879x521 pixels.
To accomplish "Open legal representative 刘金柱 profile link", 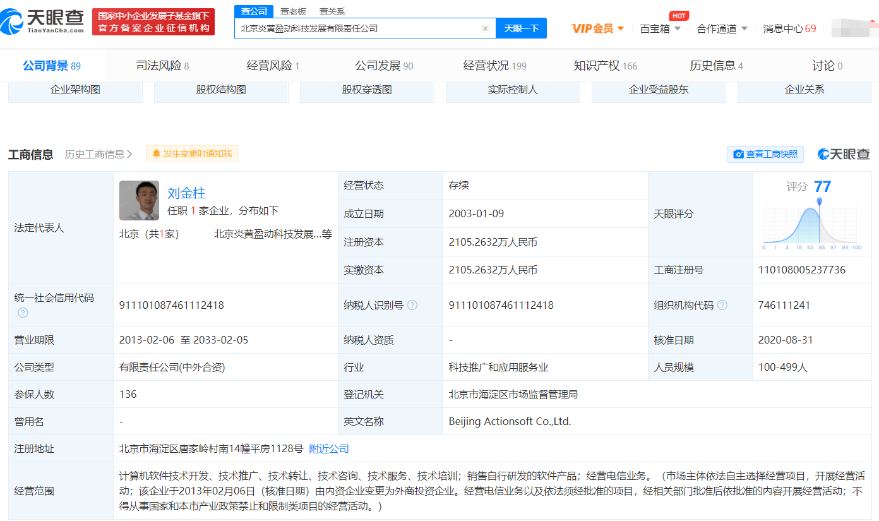I will [186, 193].
